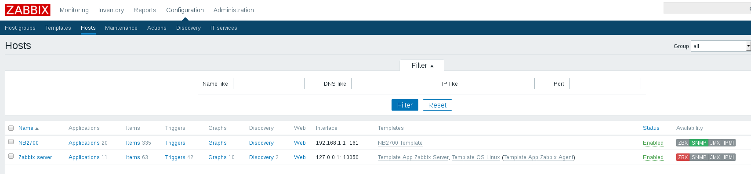Open the NB2700 Template link
The height and width of the screenshot is (174, 751).
coord(400,143)
